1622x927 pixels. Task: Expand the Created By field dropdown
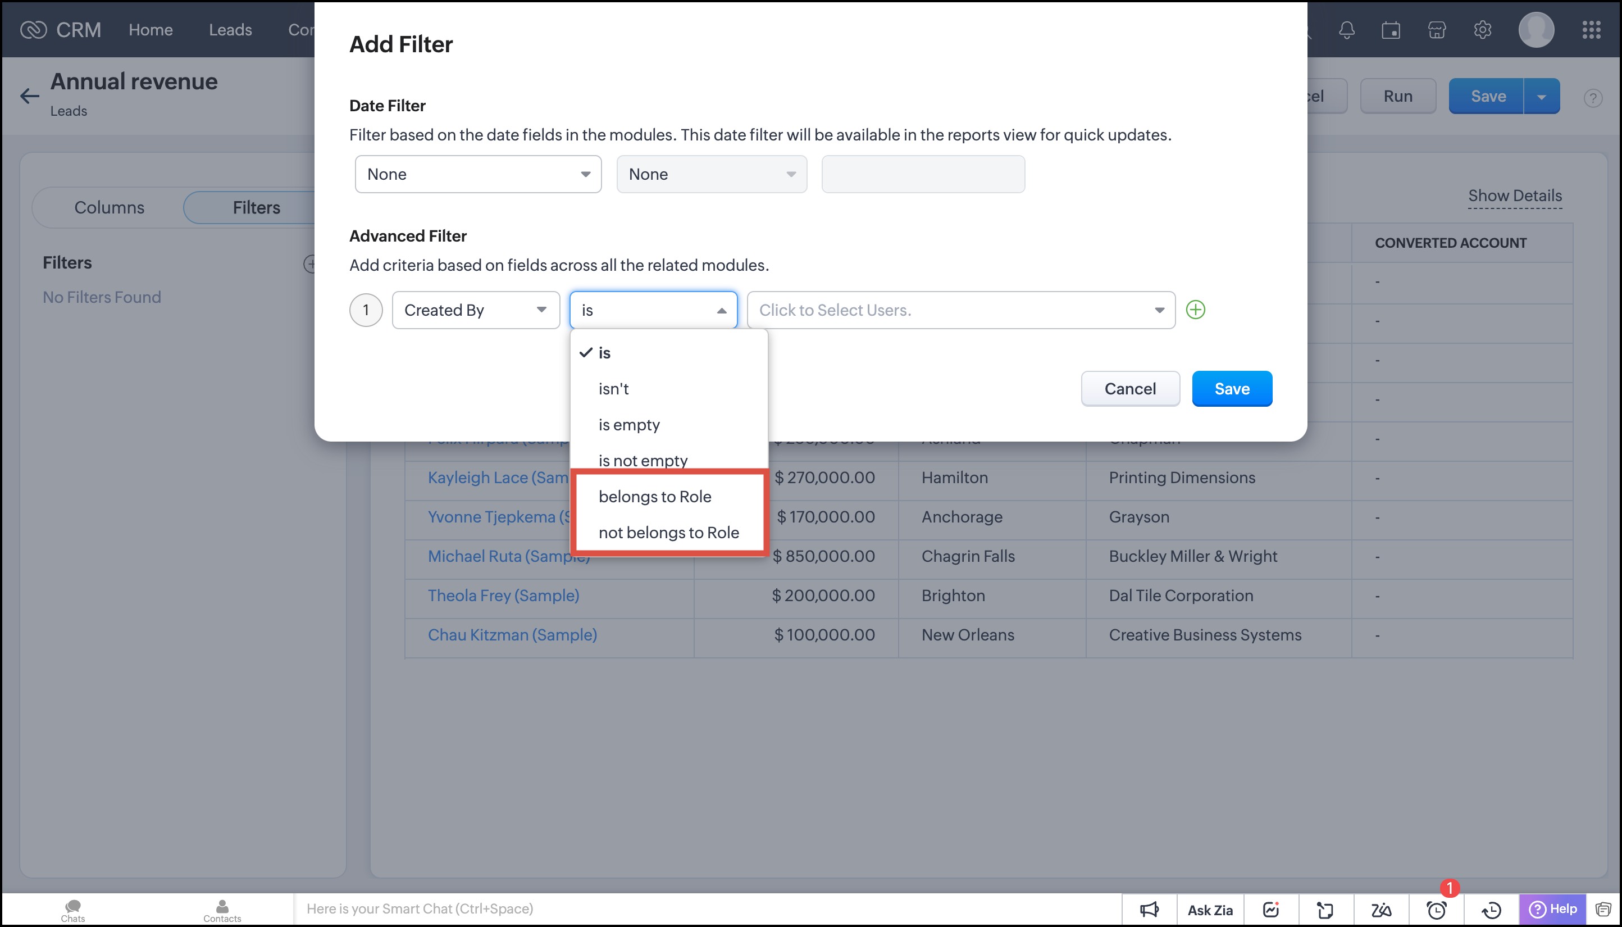(475, 310)
